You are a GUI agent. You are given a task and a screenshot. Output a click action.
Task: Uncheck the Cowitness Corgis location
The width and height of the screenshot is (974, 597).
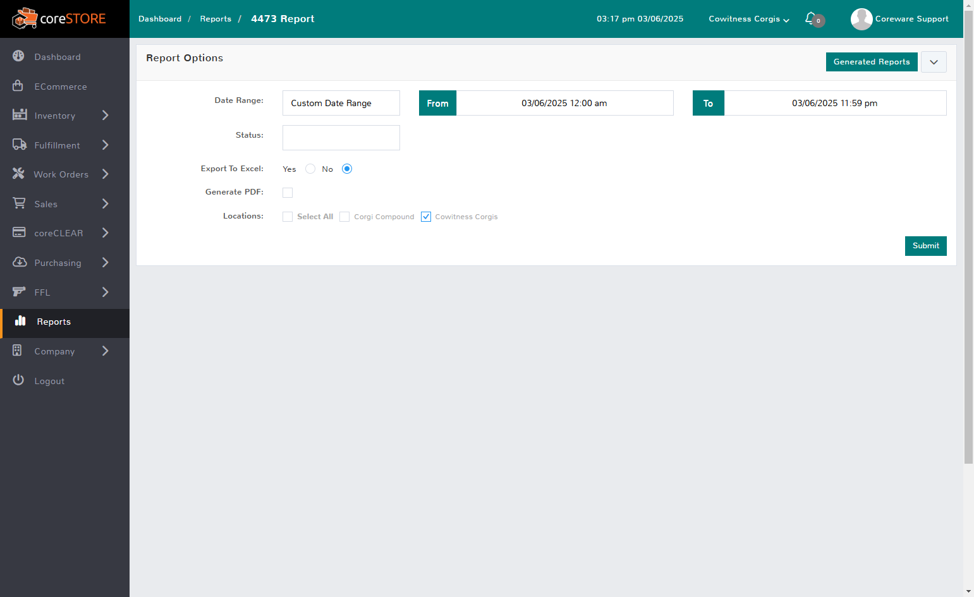[426, 217]
